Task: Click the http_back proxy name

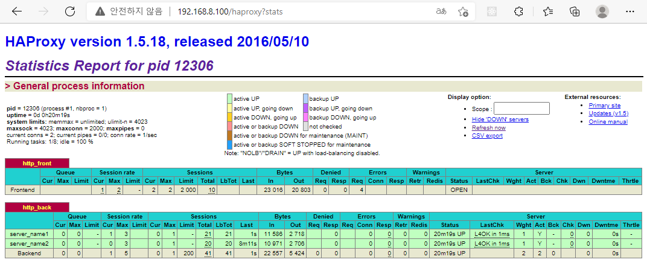Action: 37,207
